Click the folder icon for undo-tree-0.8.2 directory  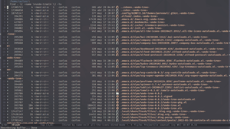pyautogui.click(x=117, y=93)
